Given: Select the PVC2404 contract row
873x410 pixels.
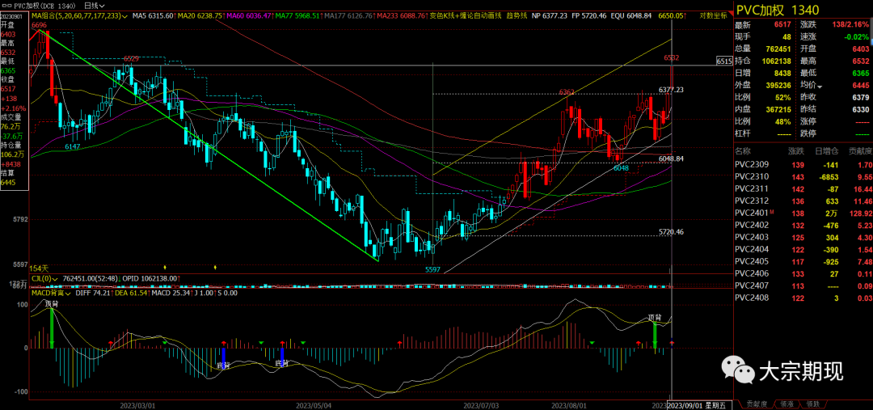Looking at the screenshot, I should pos(803,249).
